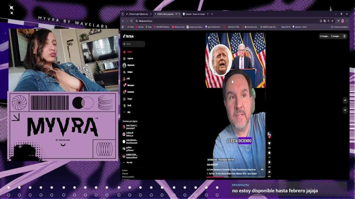Click the Programa footer link

[x=125, y=174]
